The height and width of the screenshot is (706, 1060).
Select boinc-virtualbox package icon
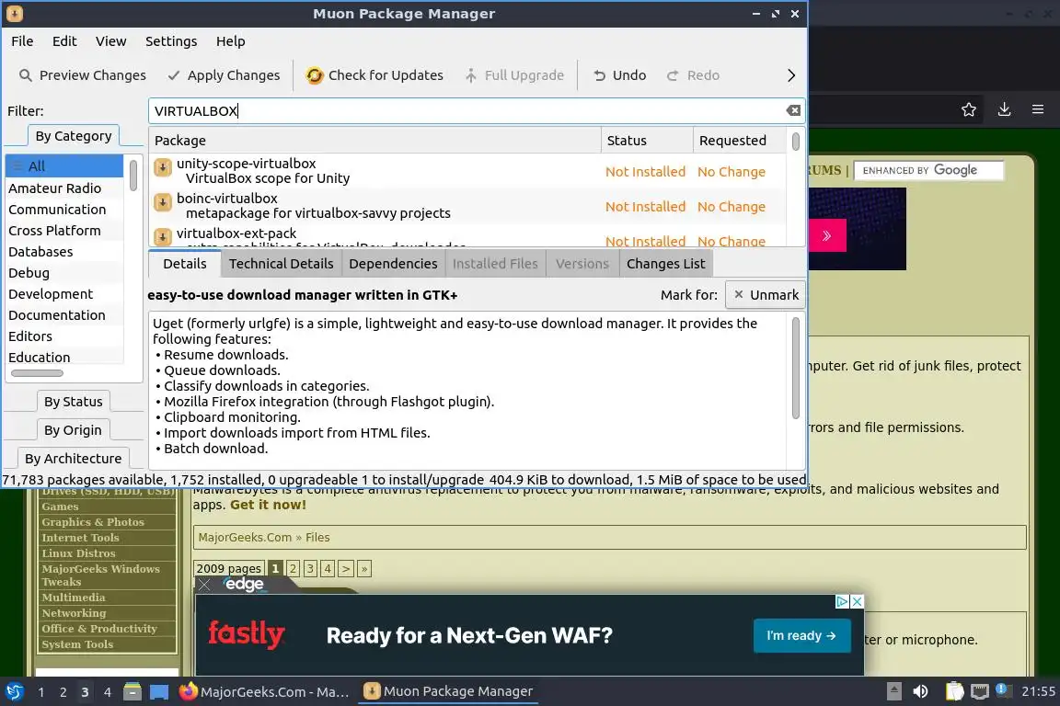pos(162,202)
